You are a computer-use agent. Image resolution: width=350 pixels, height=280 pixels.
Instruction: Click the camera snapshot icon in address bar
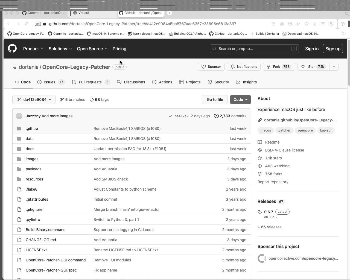282,24
